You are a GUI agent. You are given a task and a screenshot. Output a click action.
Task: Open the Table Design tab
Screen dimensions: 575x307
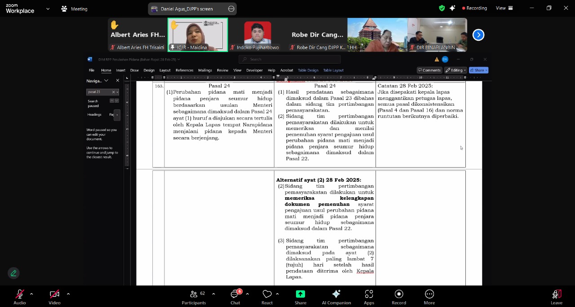pyautogui.click(x=308, y=70)
